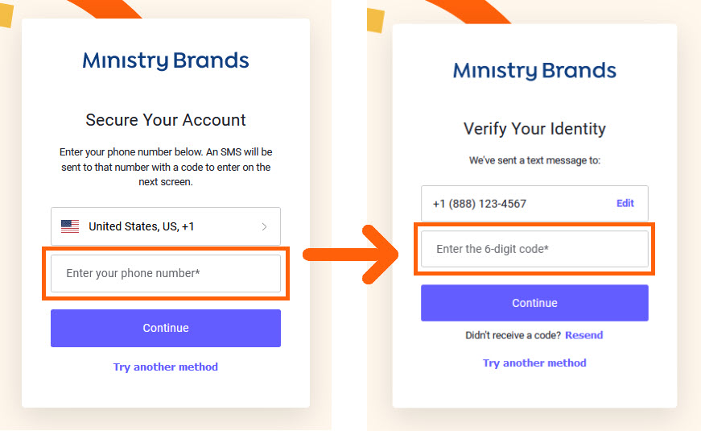Viewport: 701px width, 431px height.
Task: Click the left Ministry Brands logo
Action: pyautogui.click(x=165, y=60)
